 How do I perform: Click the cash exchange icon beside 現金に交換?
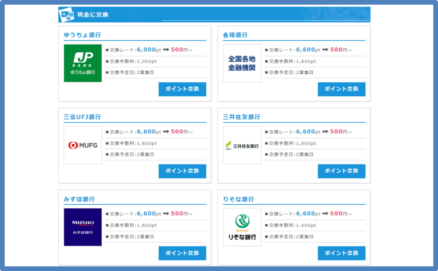[x=67, y=14]
